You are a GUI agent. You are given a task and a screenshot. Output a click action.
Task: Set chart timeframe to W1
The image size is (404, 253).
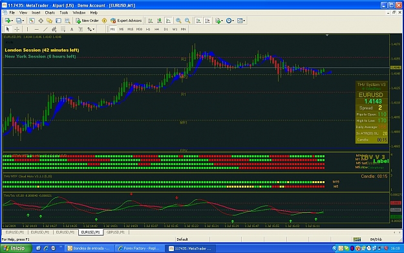(175, 29)
